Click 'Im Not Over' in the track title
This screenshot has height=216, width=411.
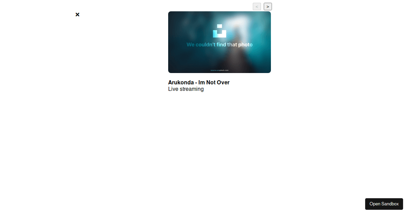(214, 82)
